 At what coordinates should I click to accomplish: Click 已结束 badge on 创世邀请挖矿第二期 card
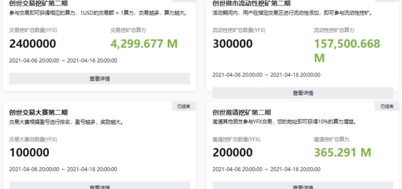click(387, 106)
